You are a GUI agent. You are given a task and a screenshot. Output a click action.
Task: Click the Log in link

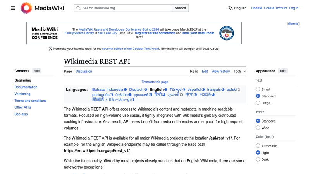point(294,8)
